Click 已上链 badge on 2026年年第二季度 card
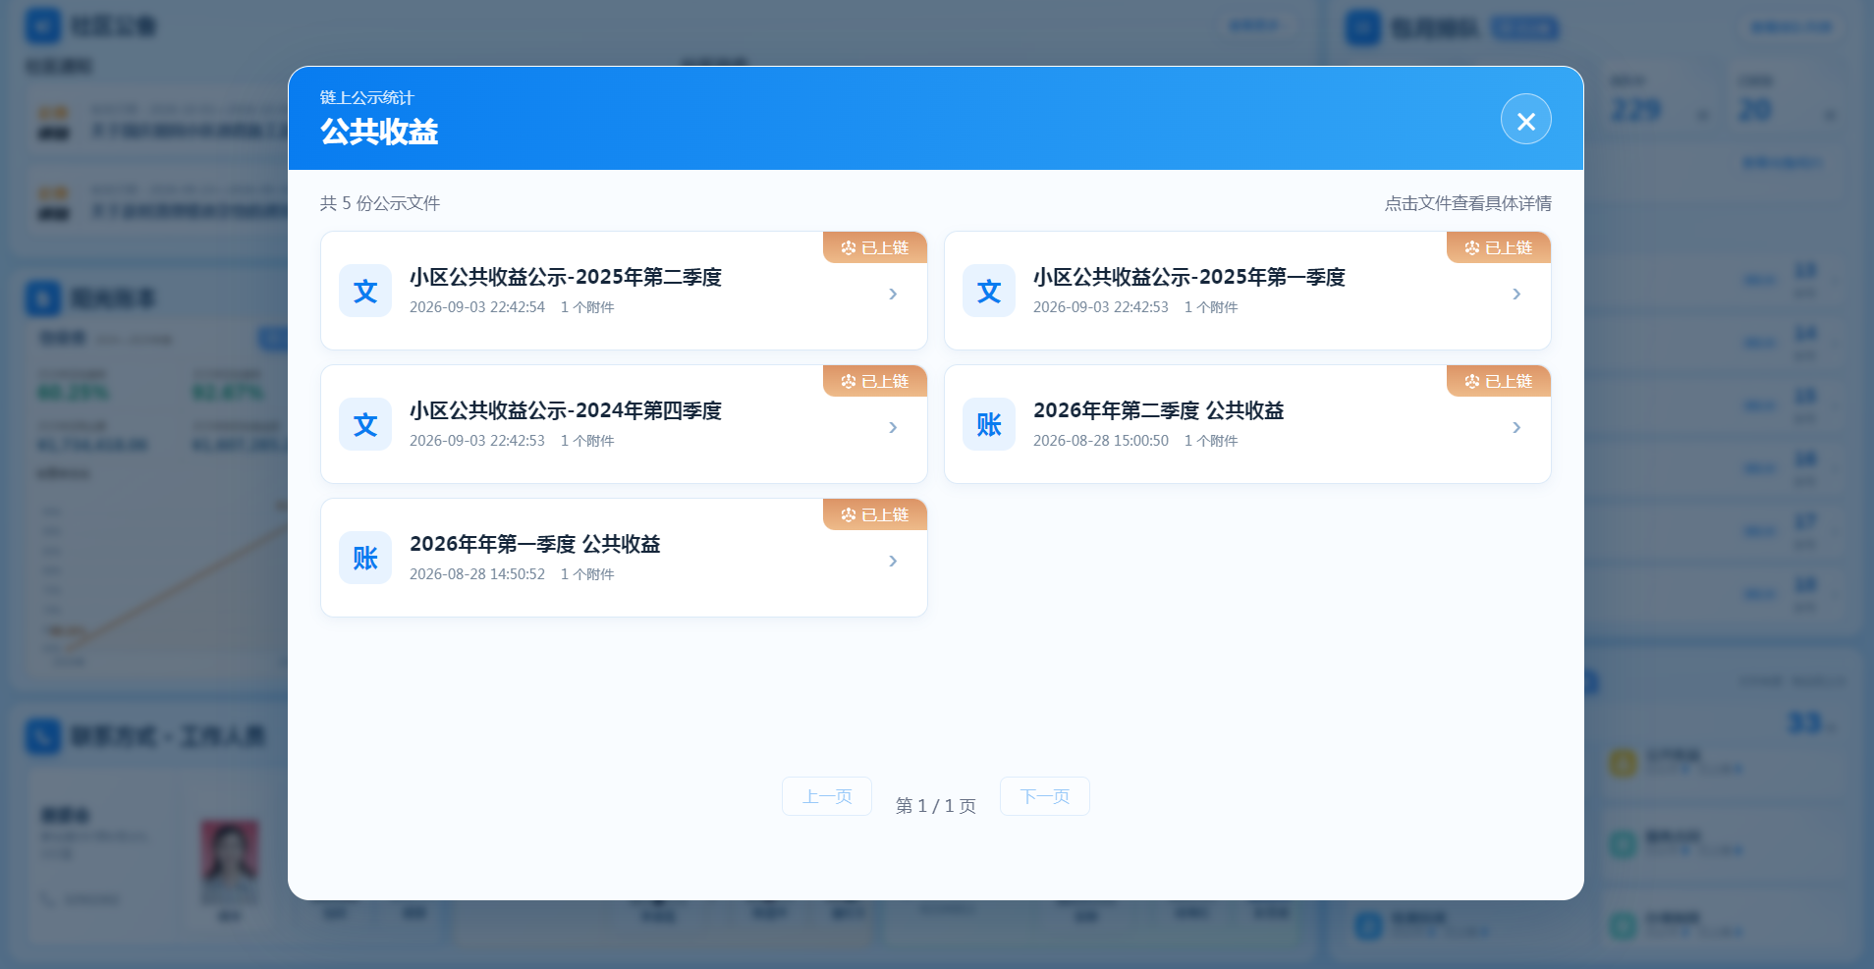1874x969 pixels. [1499, 381]
